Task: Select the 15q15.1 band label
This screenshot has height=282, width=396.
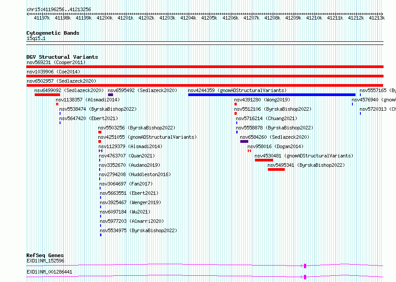Action: click(36, 38)
